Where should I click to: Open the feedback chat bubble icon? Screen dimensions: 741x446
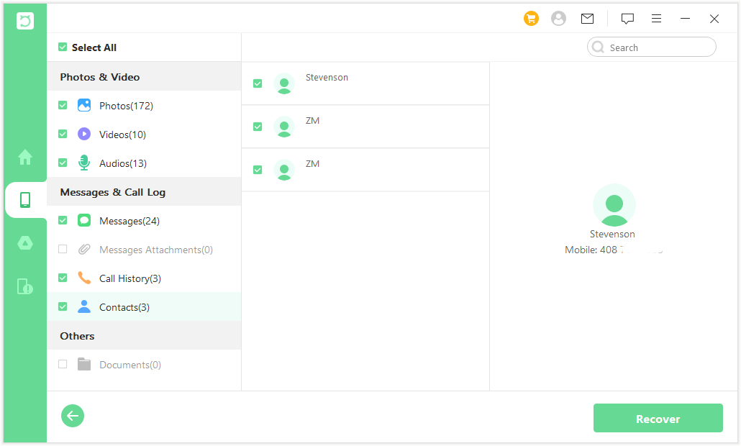627,19
